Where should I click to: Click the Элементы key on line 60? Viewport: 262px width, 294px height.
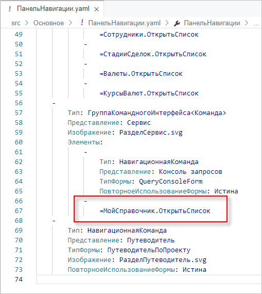point(83,142)
